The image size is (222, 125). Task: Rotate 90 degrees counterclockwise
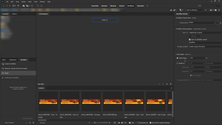click(38, 6)
